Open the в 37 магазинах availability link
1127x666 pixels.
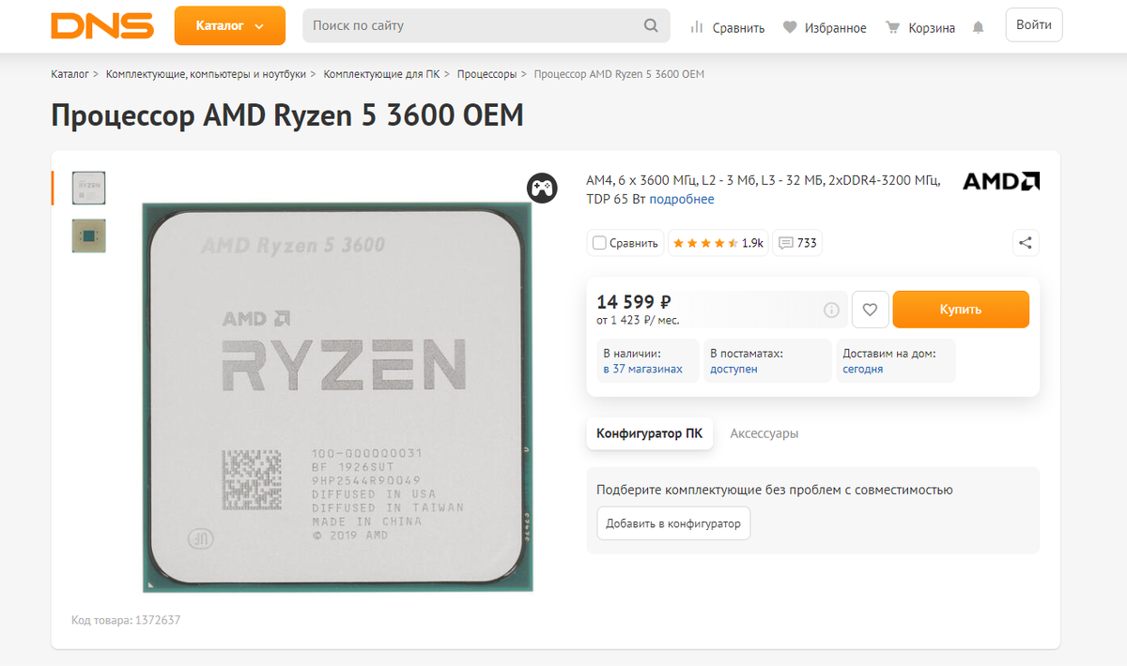tap(643, 369)
